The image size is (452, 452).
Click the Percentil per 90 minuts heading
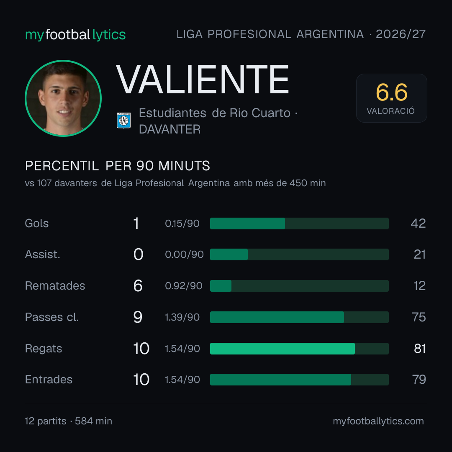pos(118,166)
